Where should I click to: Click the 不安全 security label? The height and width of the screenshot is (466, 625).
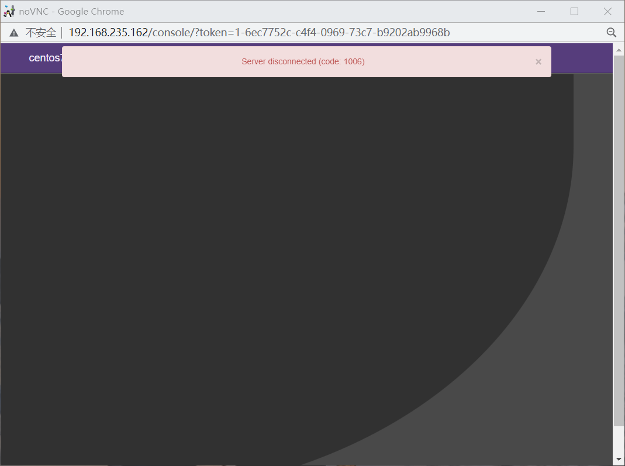pos(41,33)
